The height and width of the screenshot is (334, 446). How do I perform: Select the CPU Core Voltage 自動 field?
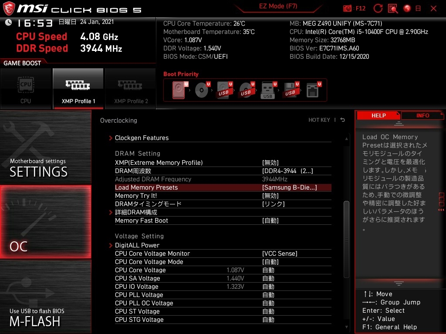click(268, 270)
